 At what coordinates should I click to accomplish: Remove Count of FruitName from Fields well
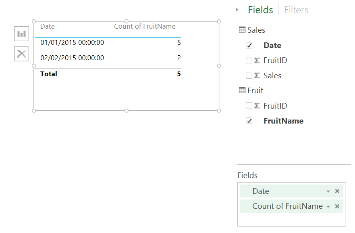(337, 206)
